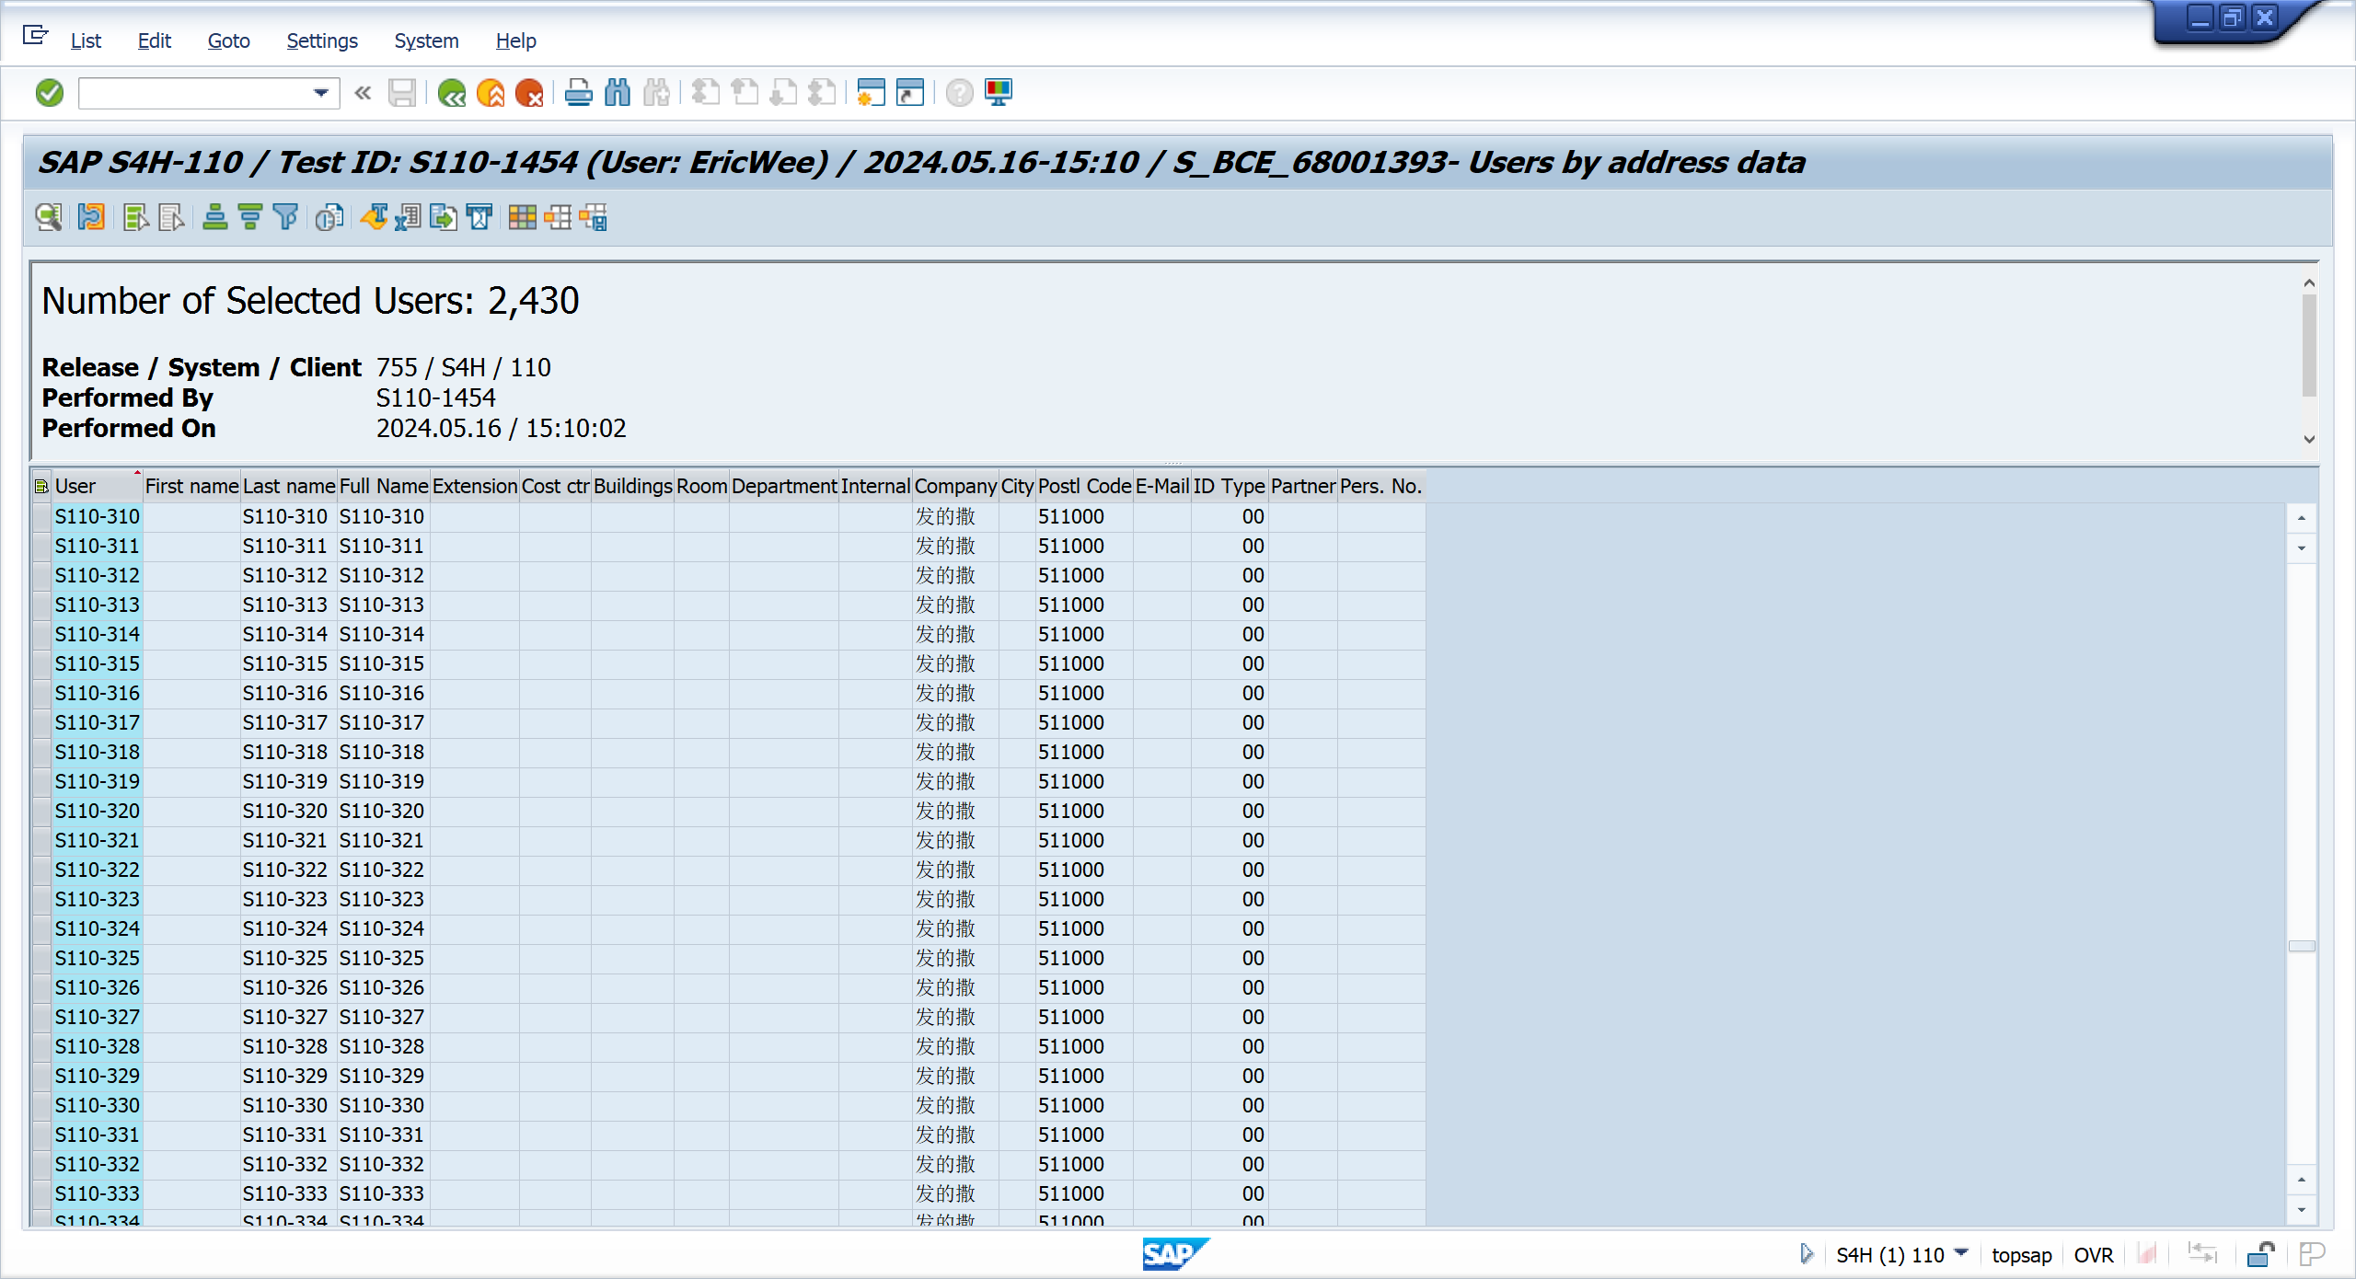Click the Find binoculars icon
Viewport: 2356px width, 1279px height.
[618, 93]
